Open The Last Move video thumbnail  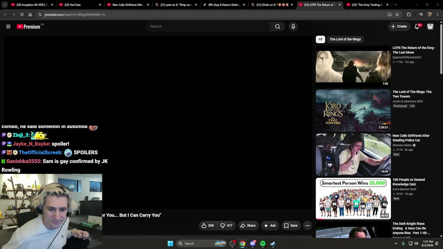click(353, 66)
